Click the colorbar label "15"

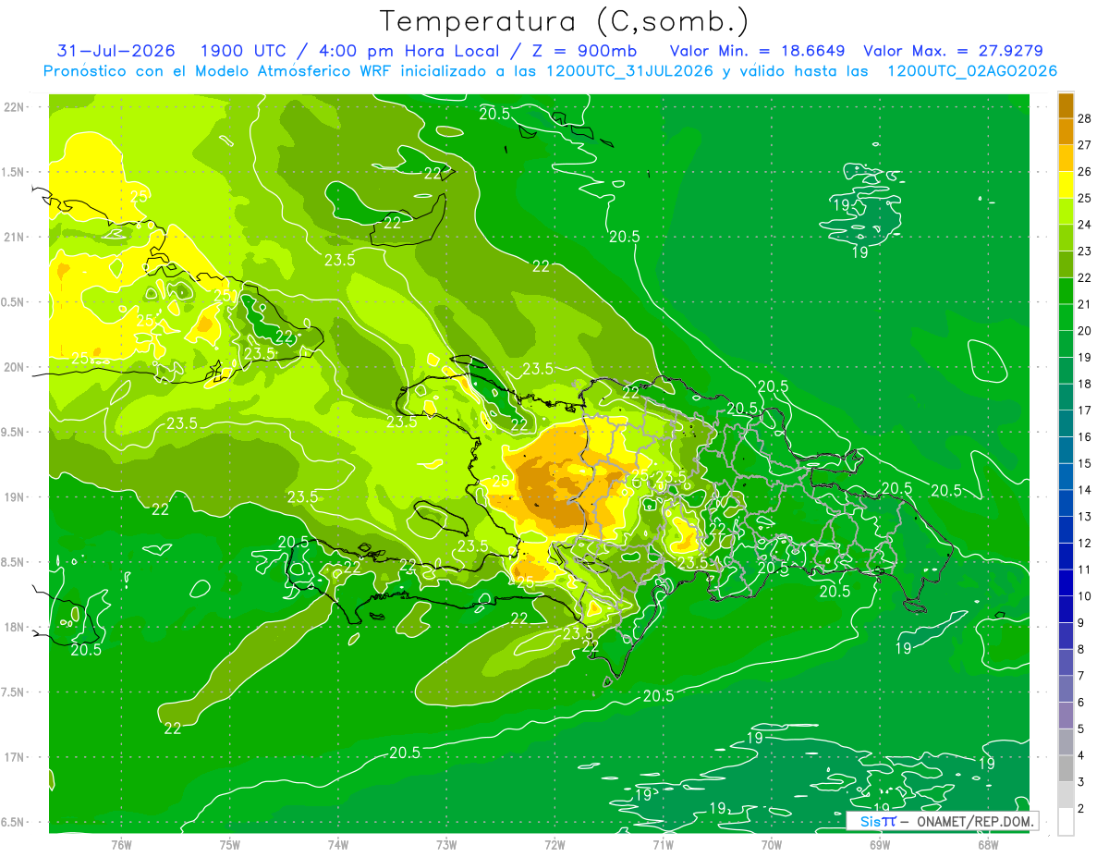(x=1085, y=463)
